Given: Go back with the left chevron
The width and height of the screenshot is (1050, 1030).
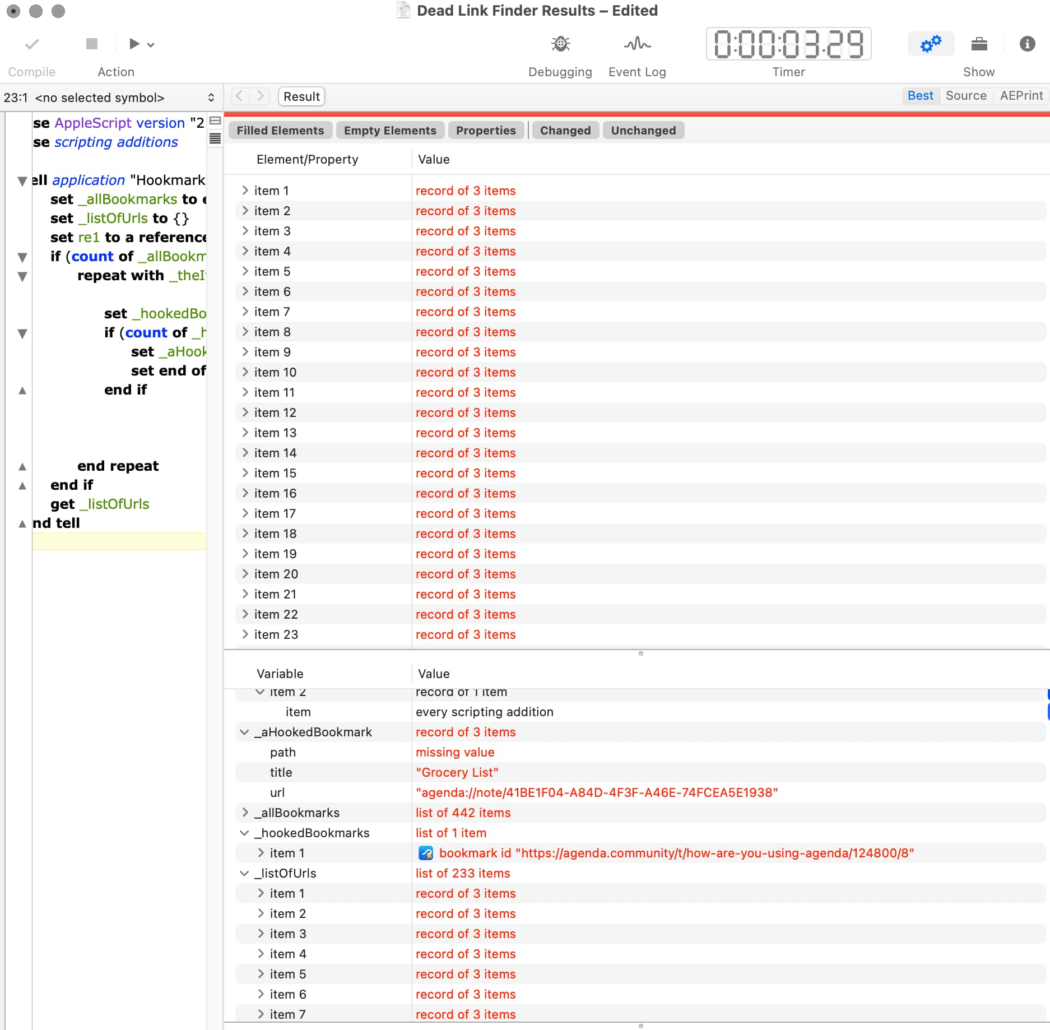Looking at the screenshot, I should pyautogui.click(x=239, y=96).
